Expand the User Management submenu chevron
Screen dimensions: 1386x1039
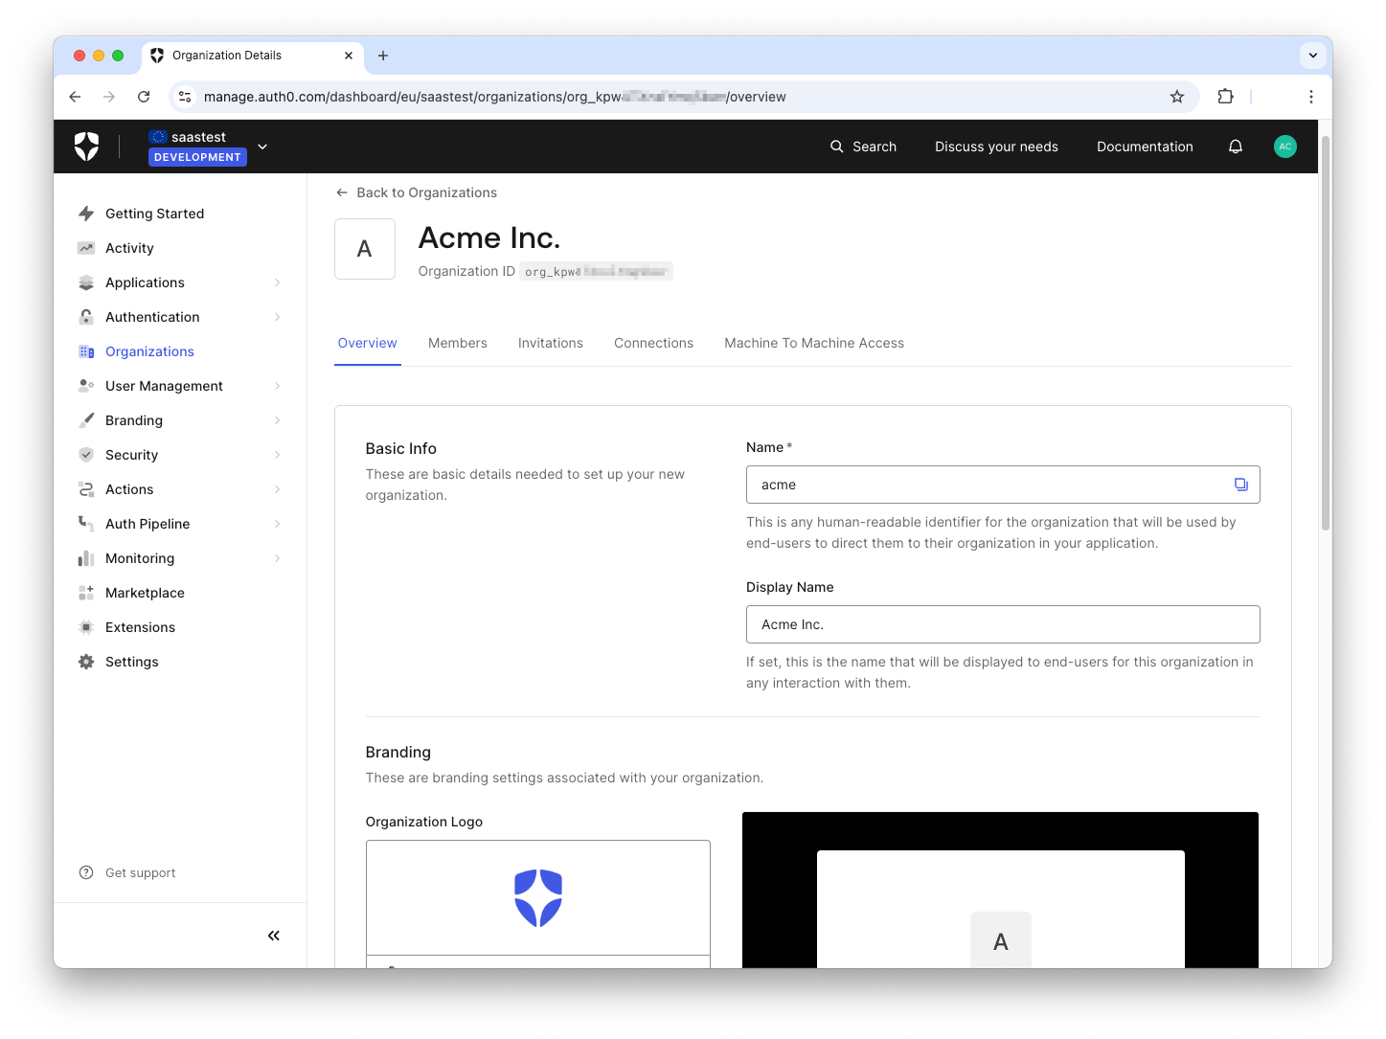(x=278, y=386)
